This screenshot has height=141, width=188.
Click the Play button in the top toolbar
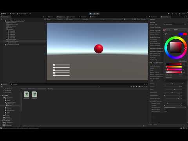pyautogui.click(x=91, y=14)
